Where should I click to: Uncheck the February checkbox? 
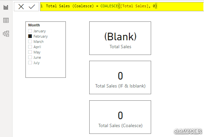click(30, 36)
